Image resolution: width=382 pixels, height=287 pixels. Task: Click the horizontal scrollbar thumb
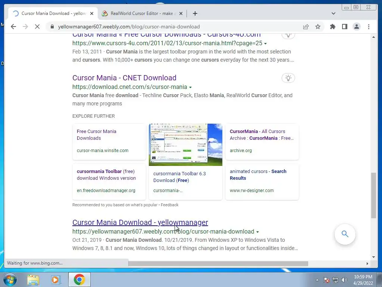218,263
